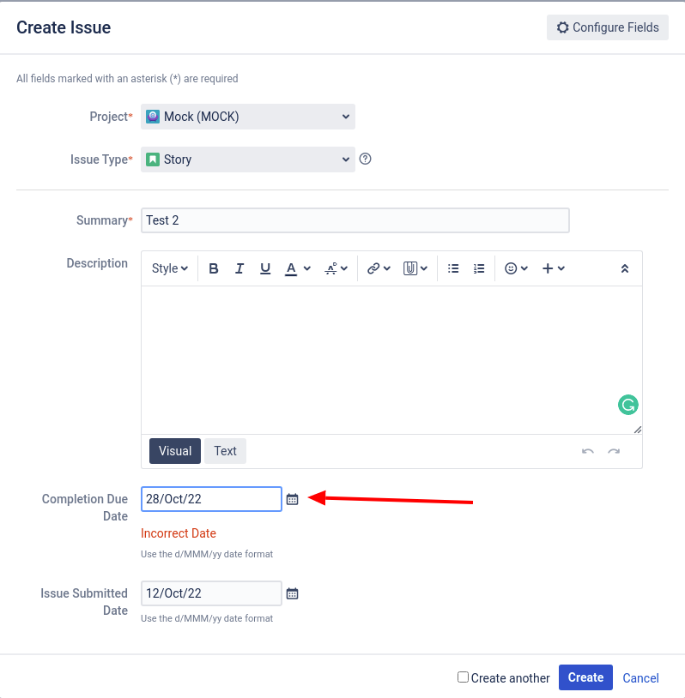Open calendar picker for Completion Due Date
The height and width of the screenshot is (698, 685).
point(293,499)
